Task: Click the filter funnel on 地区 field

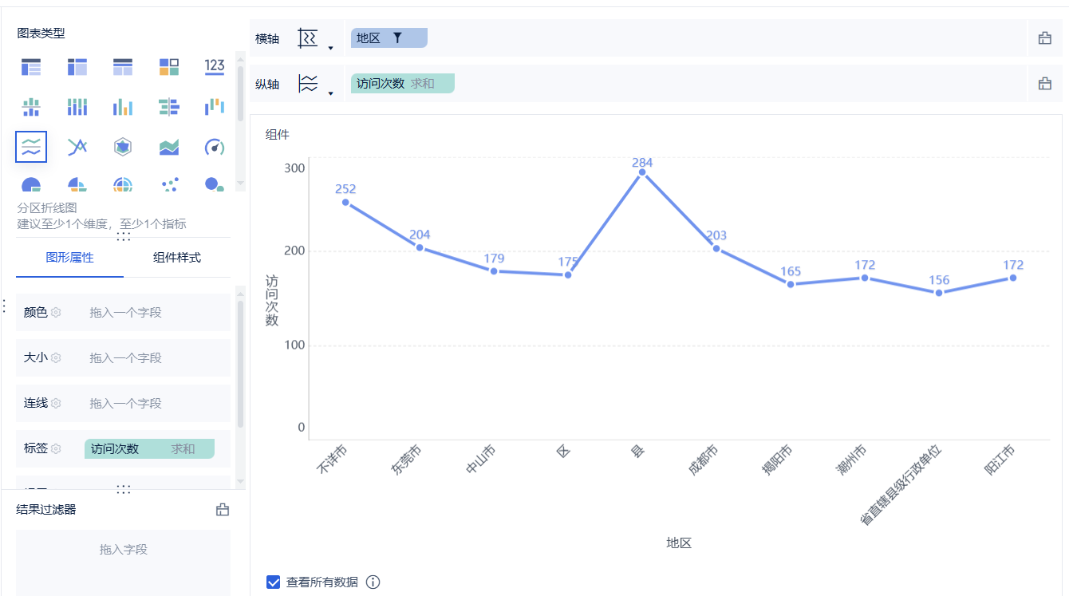Action: [x=397, y=37]
